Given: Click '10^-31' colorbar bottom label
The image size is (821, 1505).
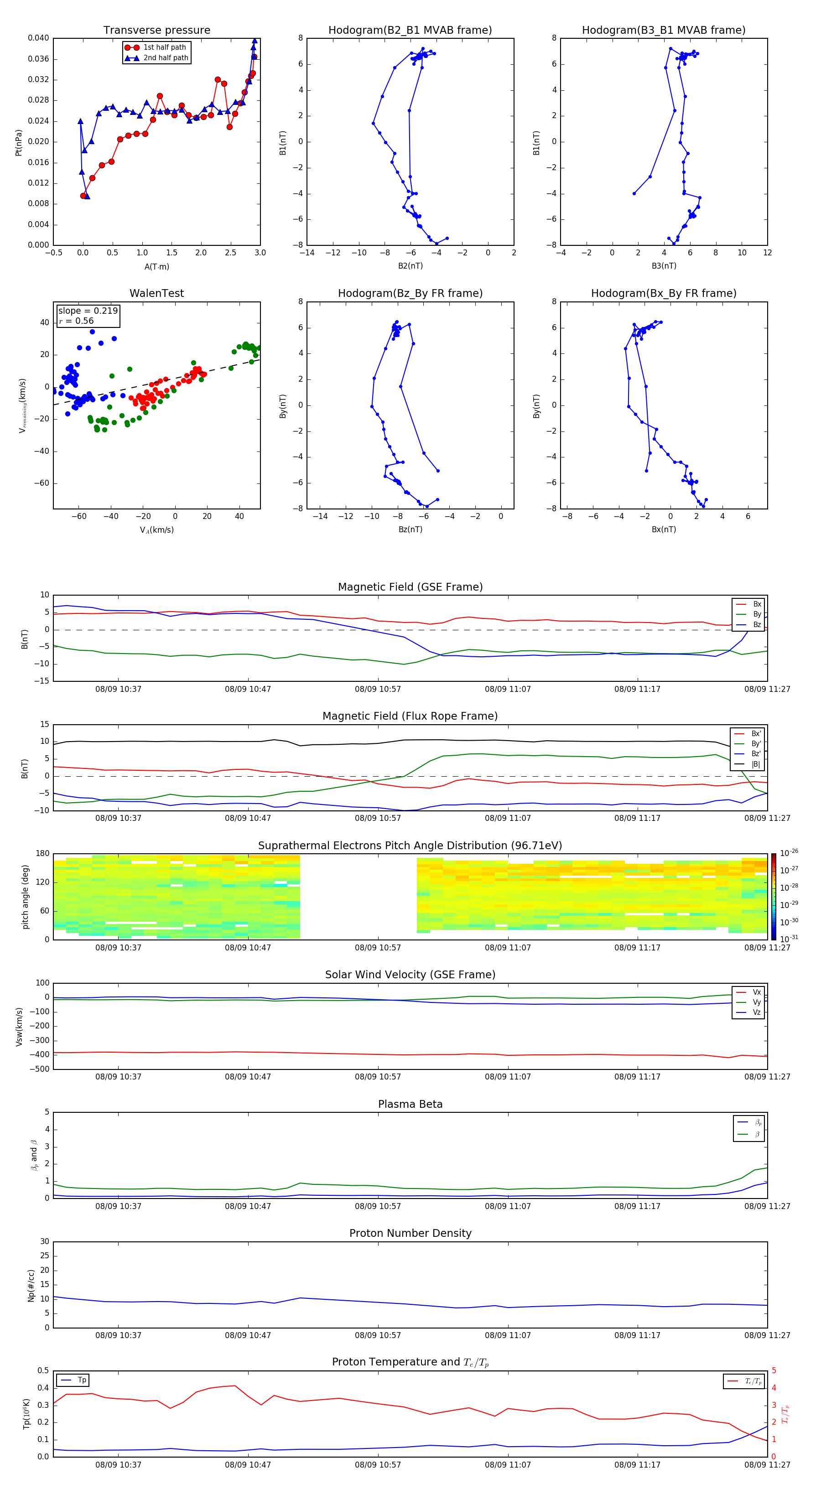Looking at the screenshot, I should pos(788,939).
